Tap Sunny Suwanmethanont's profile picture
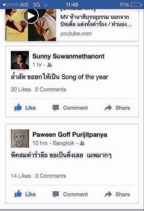This screenshot has height=211, width=144. click(x=20, y=60)
